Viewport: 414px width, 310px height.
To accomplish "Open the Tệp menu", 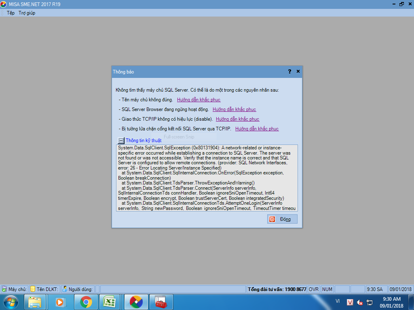I will click(11, 13).
